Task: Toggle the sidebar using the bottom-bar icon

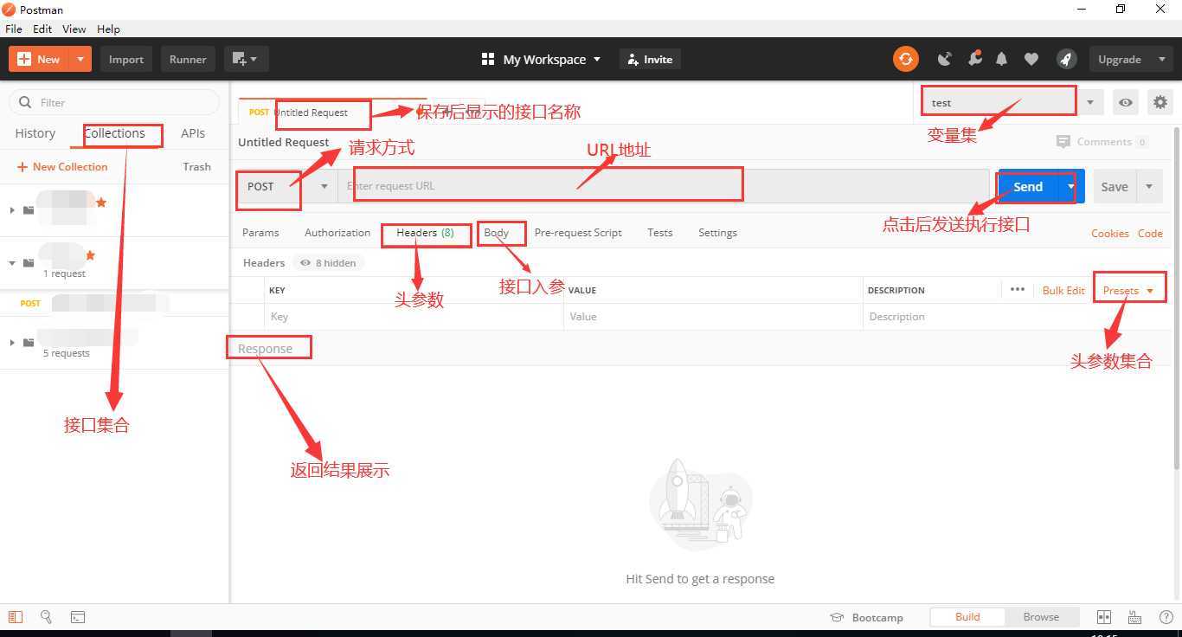Action: click(x=15, y=617)
